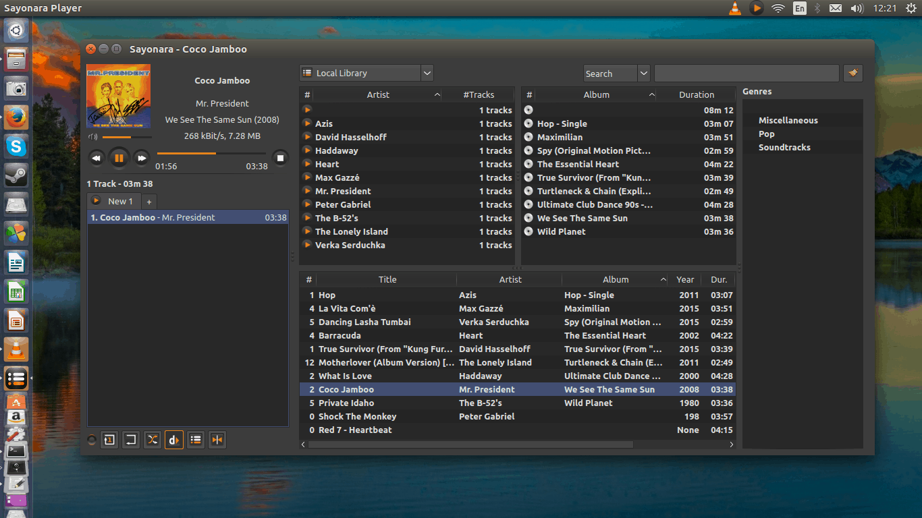Open the Local Library dropdown
Viewport: 922px width, 518px height.
click(x=366, y=73)
